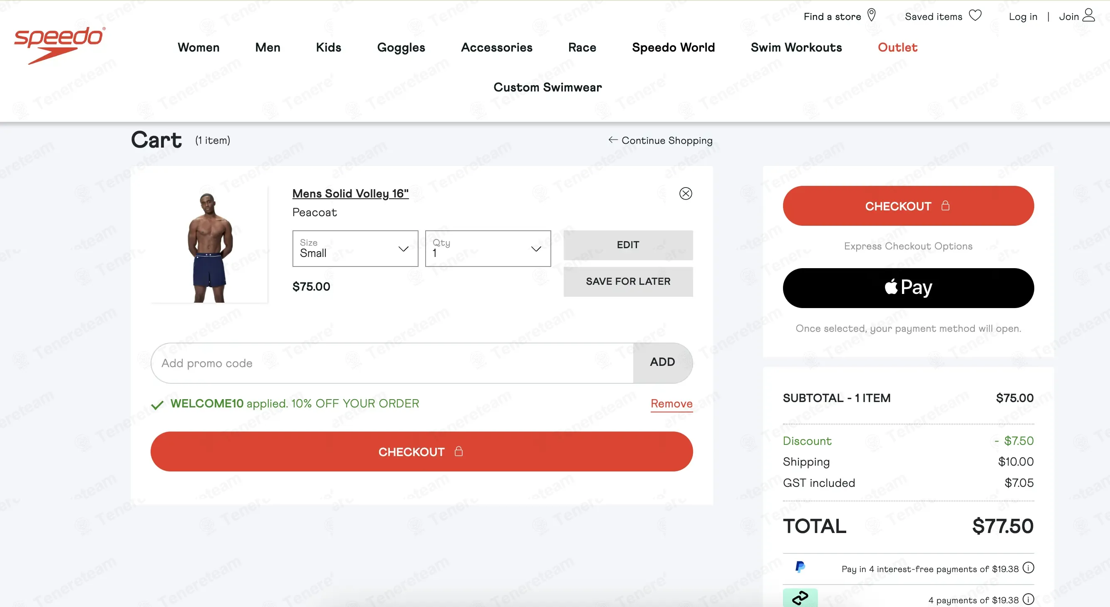Image resolution: width=1110 pixels, height=607 pixels.
Task: Open the Speedo logo home link
Action: (59, 45)
